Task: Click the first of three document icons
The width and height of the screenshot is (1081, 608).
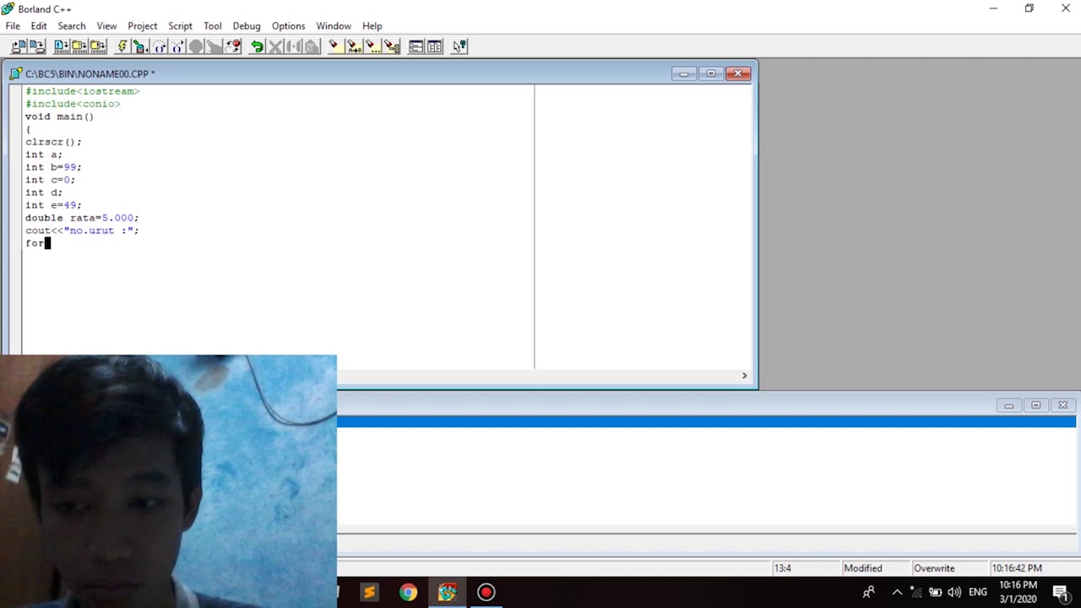Action: 61,46
